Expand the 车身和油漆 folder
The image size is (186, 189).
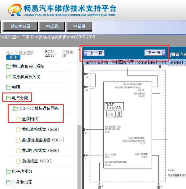22,182
